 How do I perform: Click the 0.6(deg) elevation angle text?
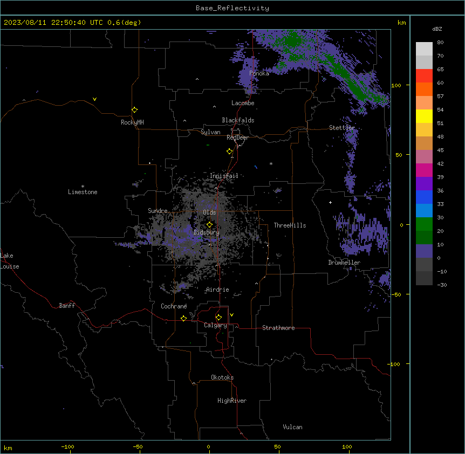[124, 23]
